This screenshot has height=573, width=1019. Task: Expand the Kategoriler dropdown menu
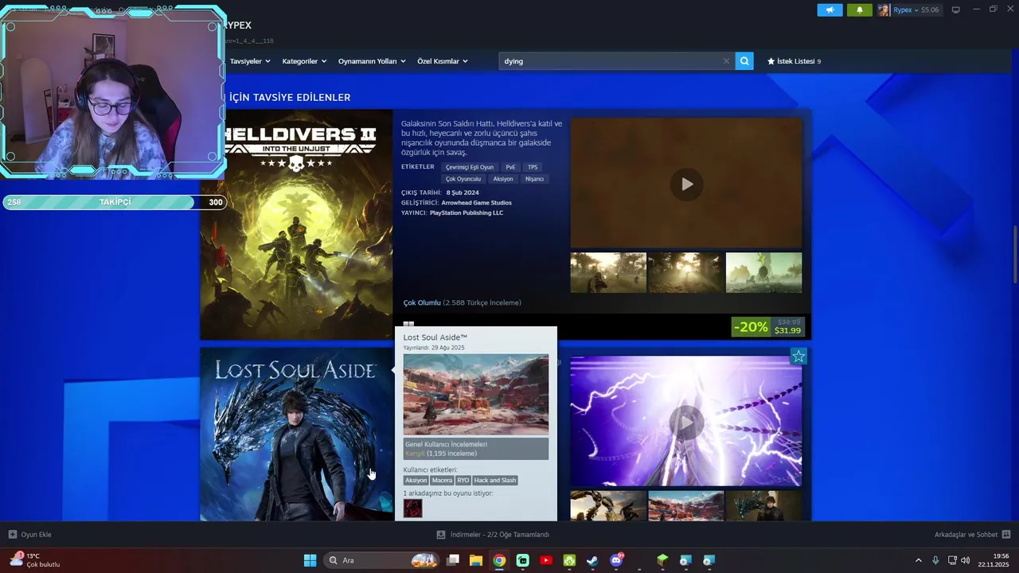pyautogui.click(x=304, y=61)
